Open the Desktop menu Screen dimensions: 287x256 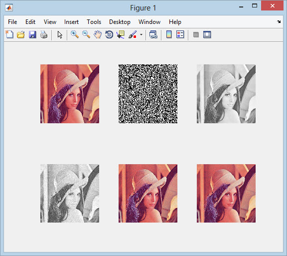tap(120, 22)
